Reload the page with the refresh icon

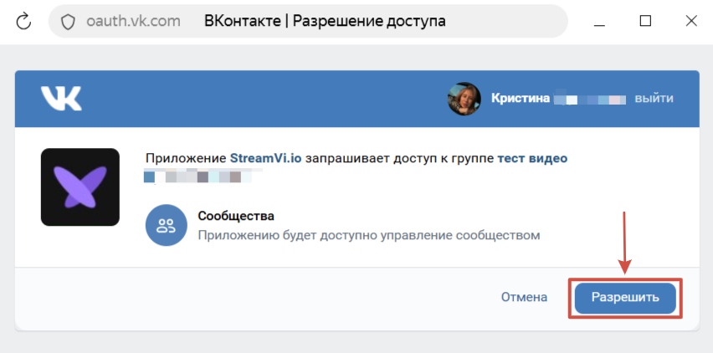[x=23, y=22]
